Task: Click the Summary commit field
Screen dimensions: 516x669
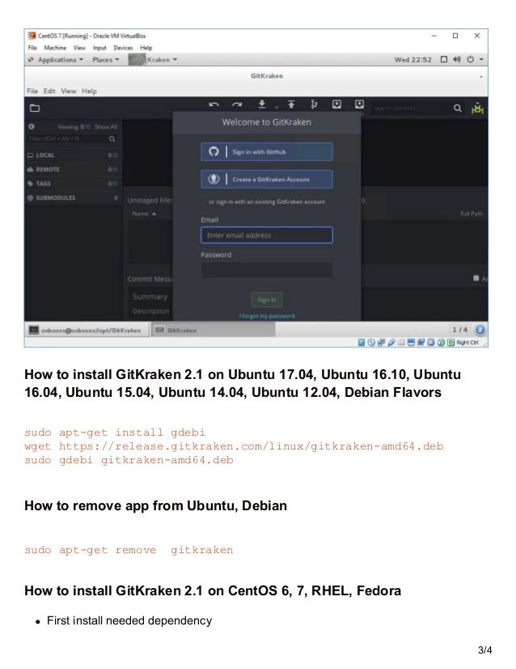Action: coord(150,296)
